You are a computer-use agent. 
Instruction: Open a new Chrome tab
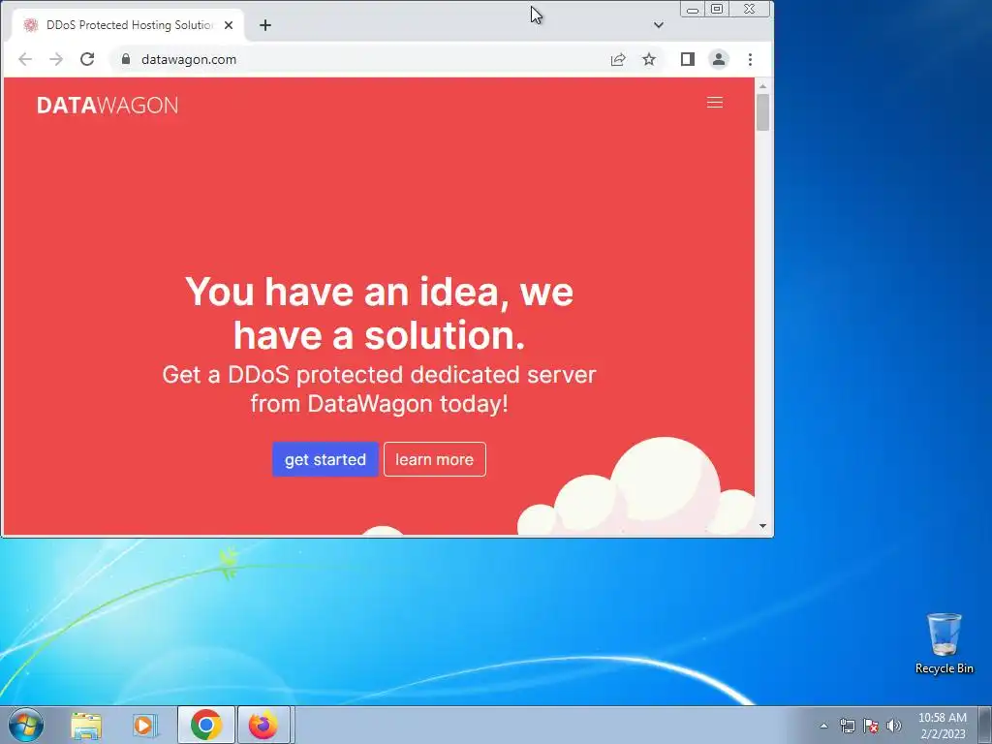[265, 25]
